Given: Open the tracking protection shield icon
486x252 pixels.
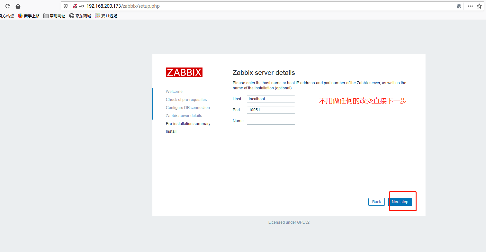Looking at the screenshot, I should tap(66, 6).
